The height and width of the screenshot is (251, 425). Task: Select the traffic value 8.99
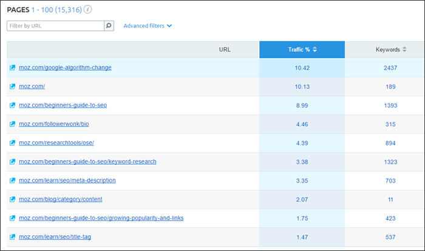click(x=302, y=105)
